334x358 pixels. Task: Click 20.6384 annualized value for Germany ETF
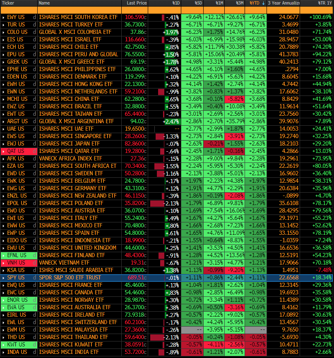point(289,189)
